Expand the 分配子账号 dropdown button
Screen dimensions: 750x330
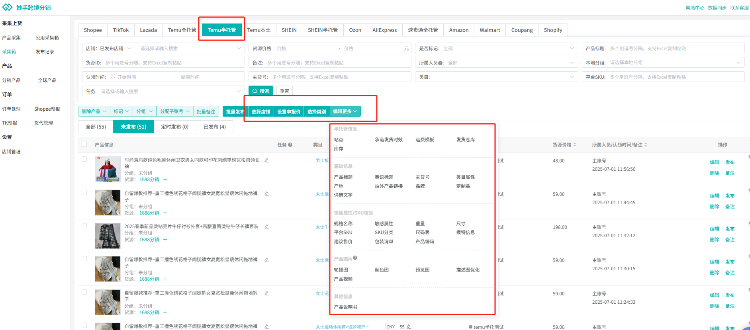(x=175, y=111)
